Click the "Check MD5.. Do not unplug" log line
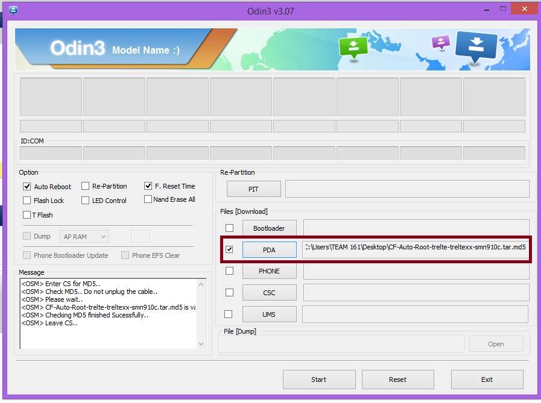The width and height of the screenshot is (541, 403). click(89, 292)
